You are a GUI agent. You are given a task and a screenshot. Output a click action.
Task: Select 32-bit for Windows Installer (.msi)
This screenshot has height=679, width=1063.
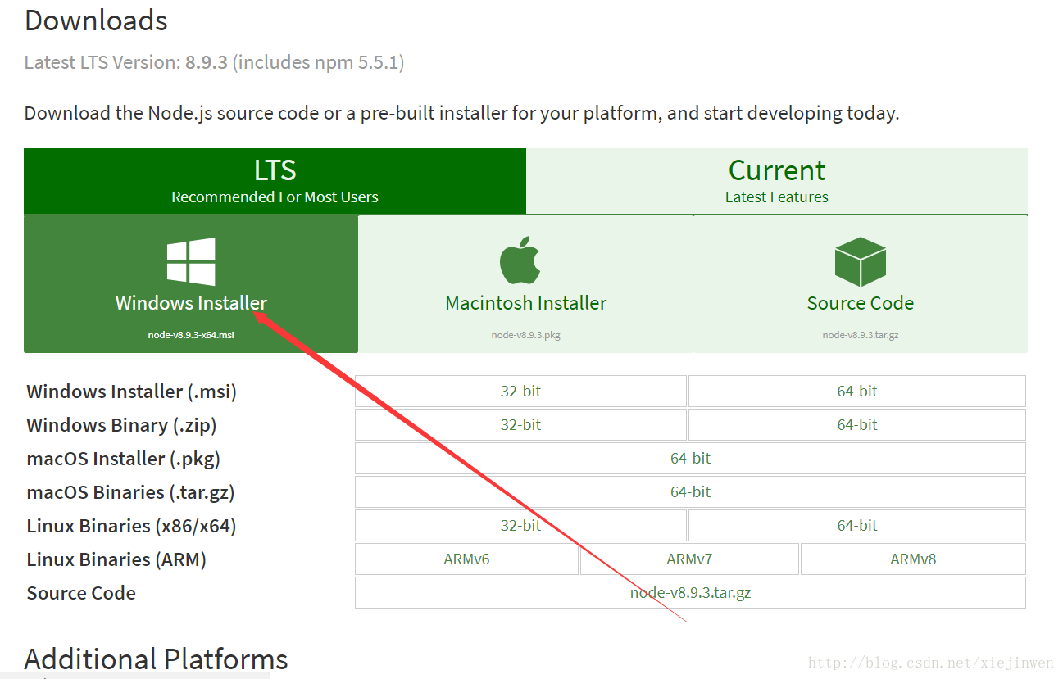(520, 392)
